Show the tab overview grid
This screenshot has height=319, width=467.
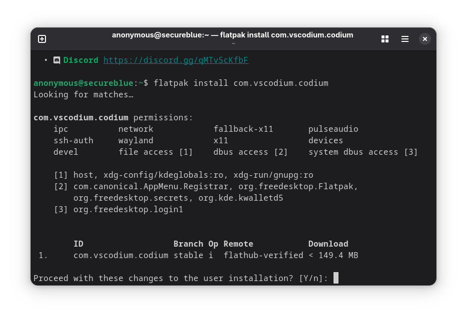pyautogui.click(x=385, y=39)
